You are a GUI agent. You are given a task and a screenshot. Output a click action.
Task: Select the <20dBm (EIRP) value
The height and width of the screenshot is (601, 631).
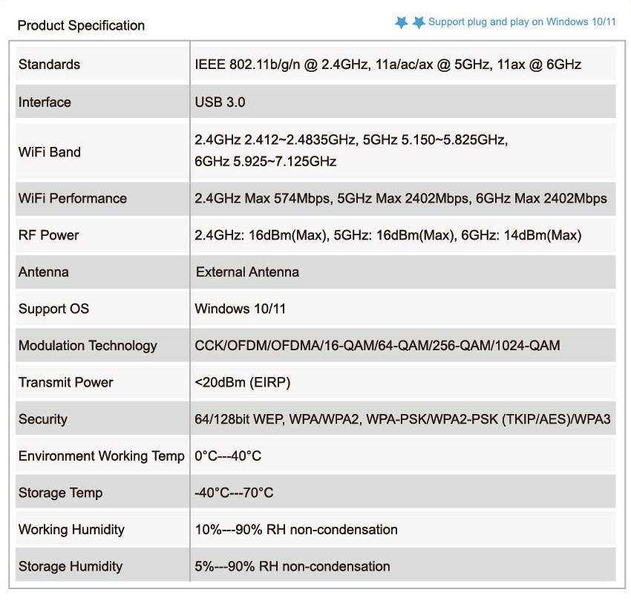point(243,382)
